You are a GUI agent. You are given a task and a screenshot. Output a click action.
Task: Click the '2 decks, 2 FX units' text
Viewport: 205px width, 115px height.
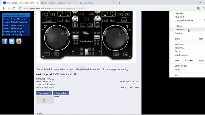[45, 84]
